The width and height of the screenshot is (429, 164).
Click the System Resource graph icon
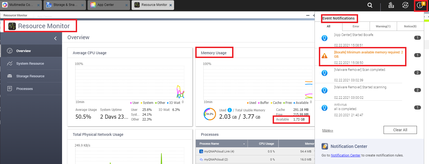pyautogui.click(x=10, y=63)
